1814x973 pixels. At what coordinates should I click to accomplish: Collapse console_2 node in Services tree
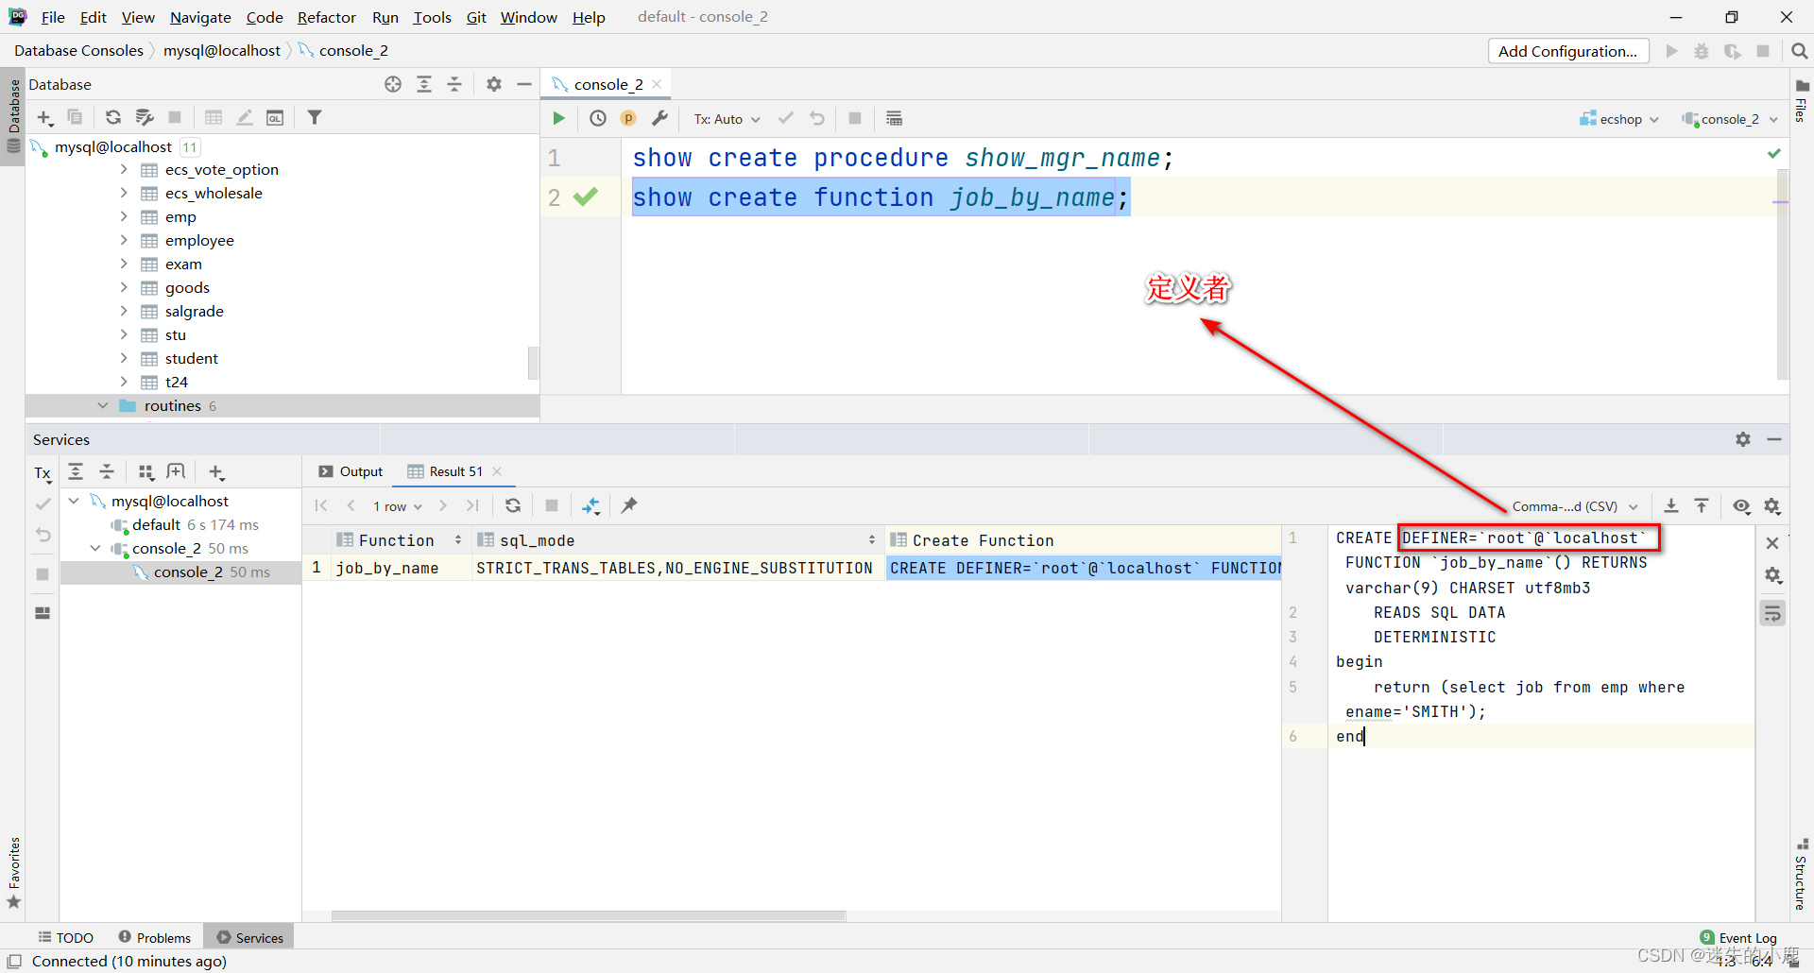tap(95, 548)
